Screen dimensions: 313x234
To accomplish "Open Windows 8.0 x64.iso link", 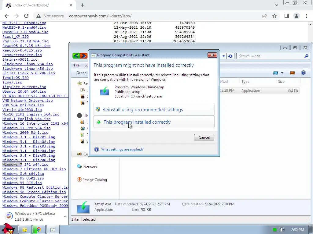I will click(23, 174).
